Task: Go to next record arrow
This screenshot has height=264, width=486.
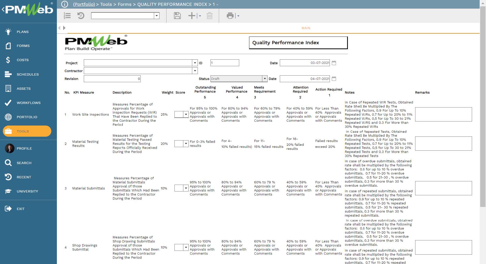Action: click(x=64, y=28)
